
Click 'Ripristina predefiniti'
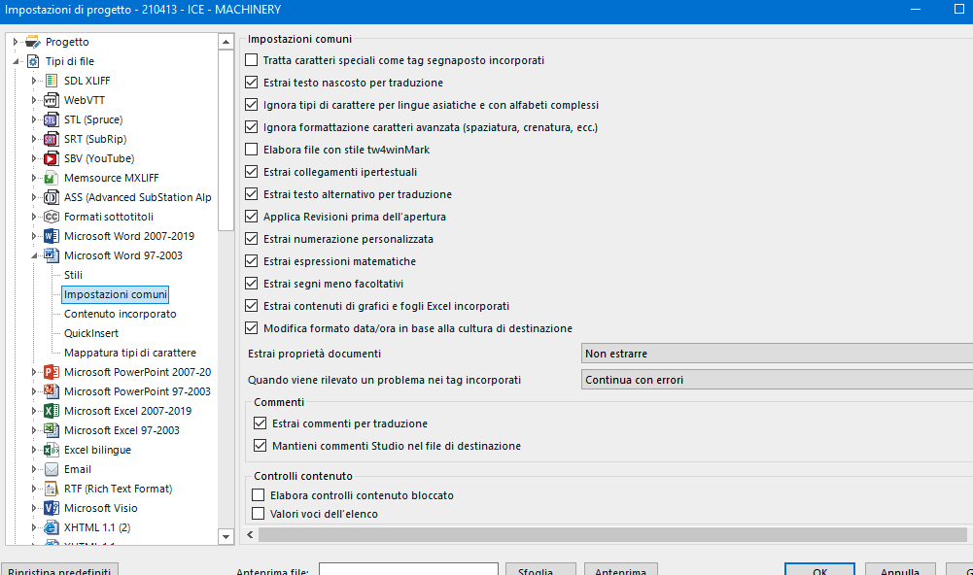(59, 570)
